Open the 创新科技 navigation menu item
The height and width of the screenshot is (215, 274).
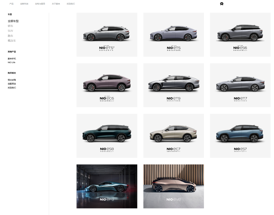tap(24, 4)
